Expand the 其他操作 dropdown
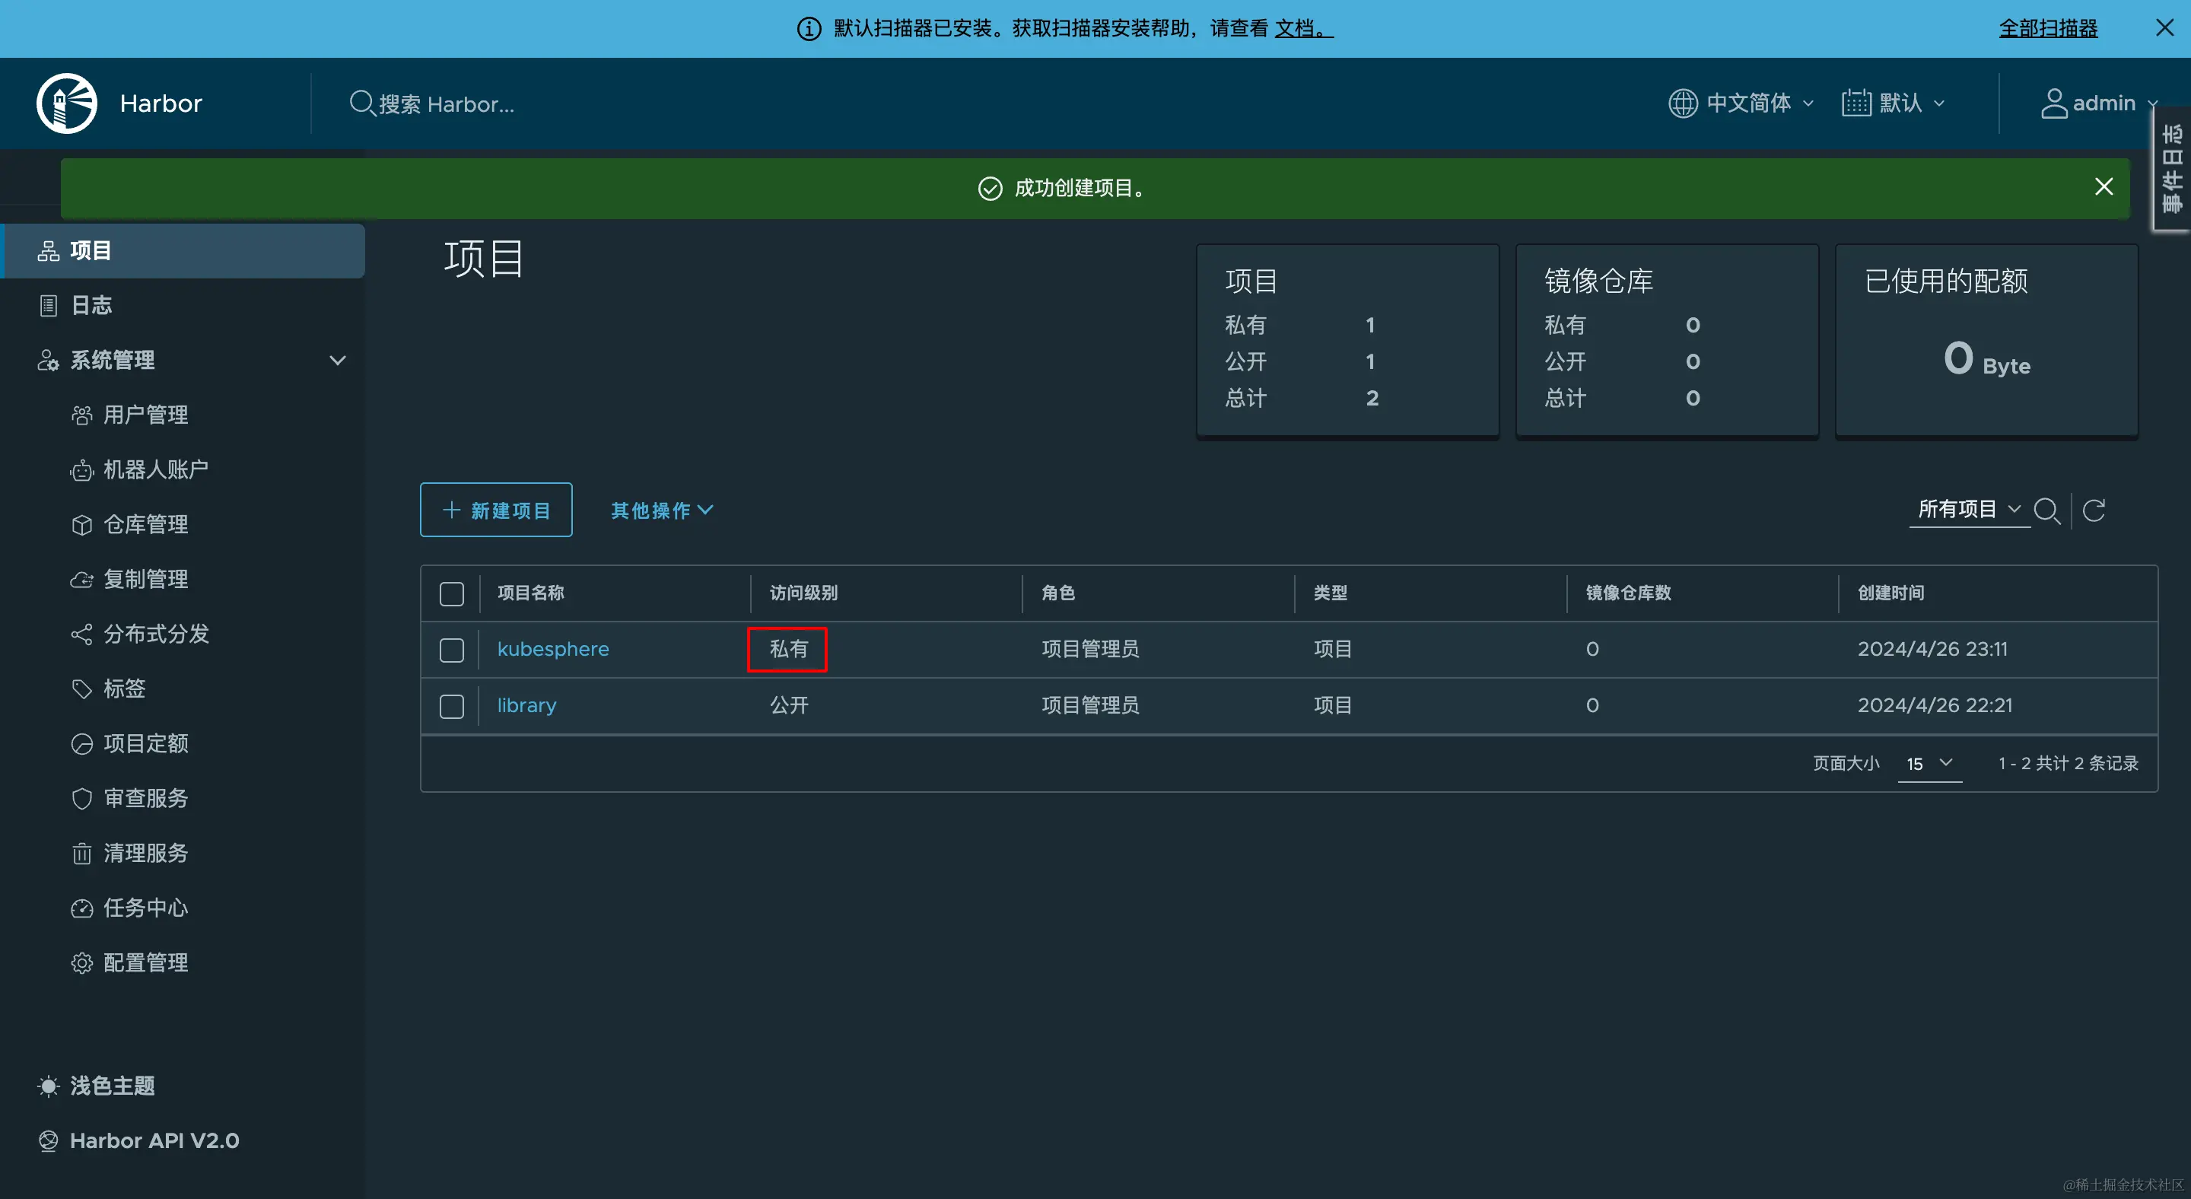 [661, 510]
